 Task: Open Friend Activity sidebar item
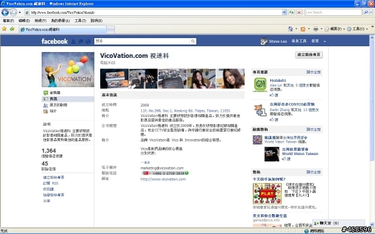point(58,105)
